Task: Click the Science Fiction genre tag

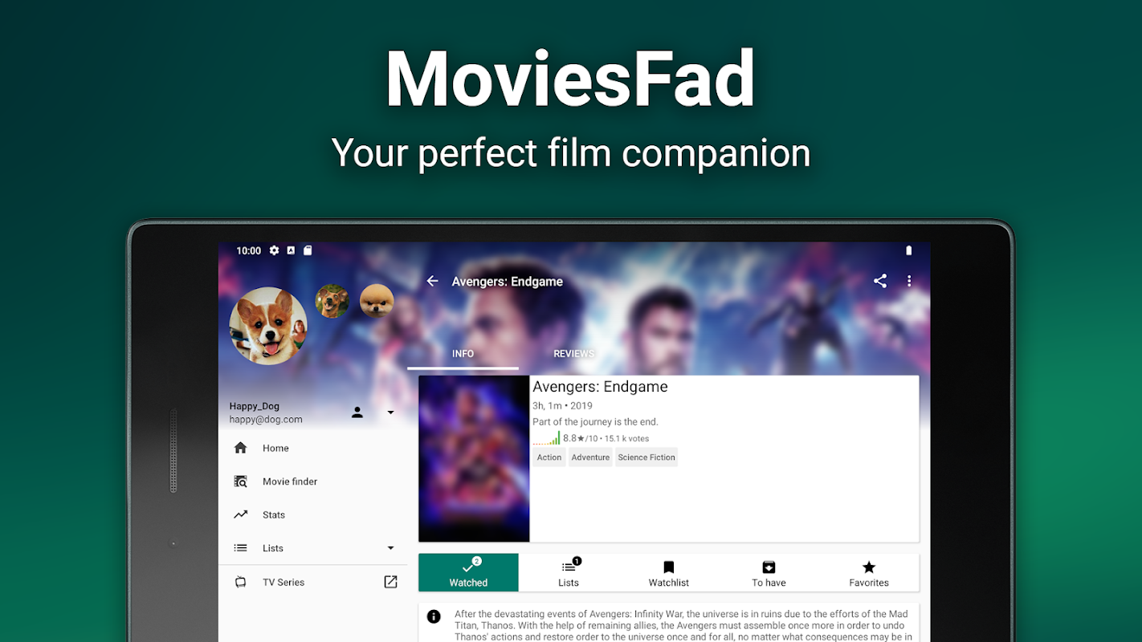Action: tap(646, 457)
